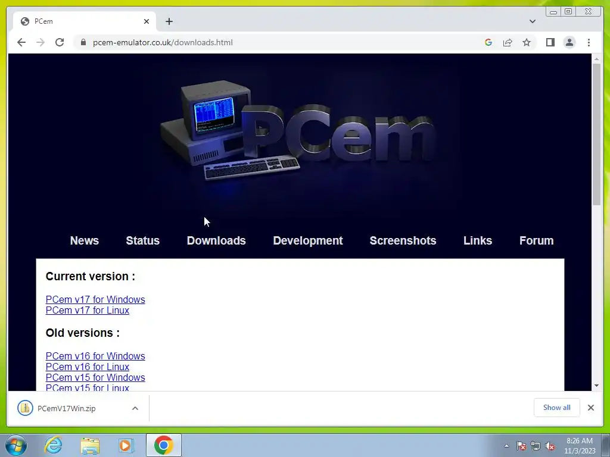Open the Development page
This screenshot has height=457, width=610.
tap(308, 240)
